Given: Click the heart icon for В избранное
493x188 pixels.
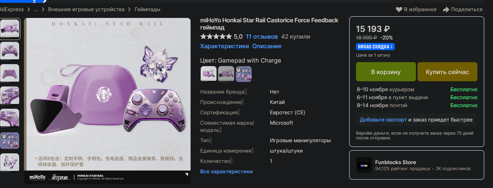Looking at the screenshot, I should coord(399,9).
